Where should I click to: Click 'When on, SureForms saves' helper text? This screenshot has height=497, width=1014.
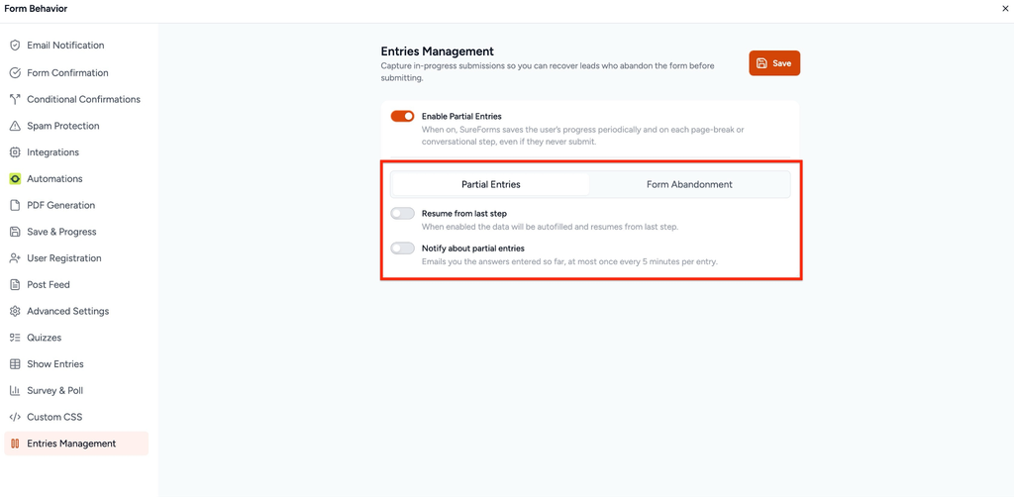[582, 136]
